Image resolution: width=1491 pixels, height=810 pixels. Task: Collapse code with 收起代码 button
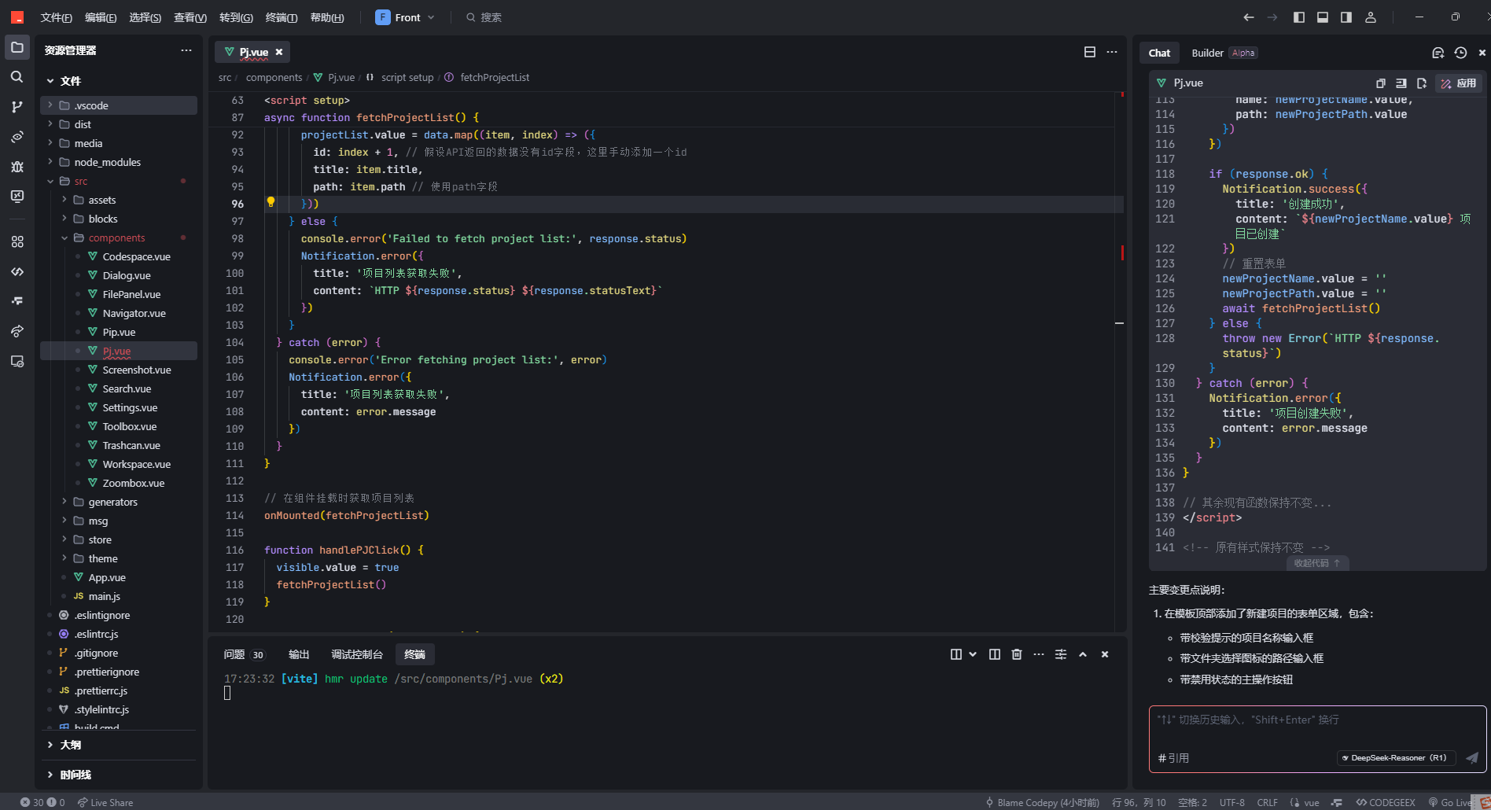[1317, 563]
